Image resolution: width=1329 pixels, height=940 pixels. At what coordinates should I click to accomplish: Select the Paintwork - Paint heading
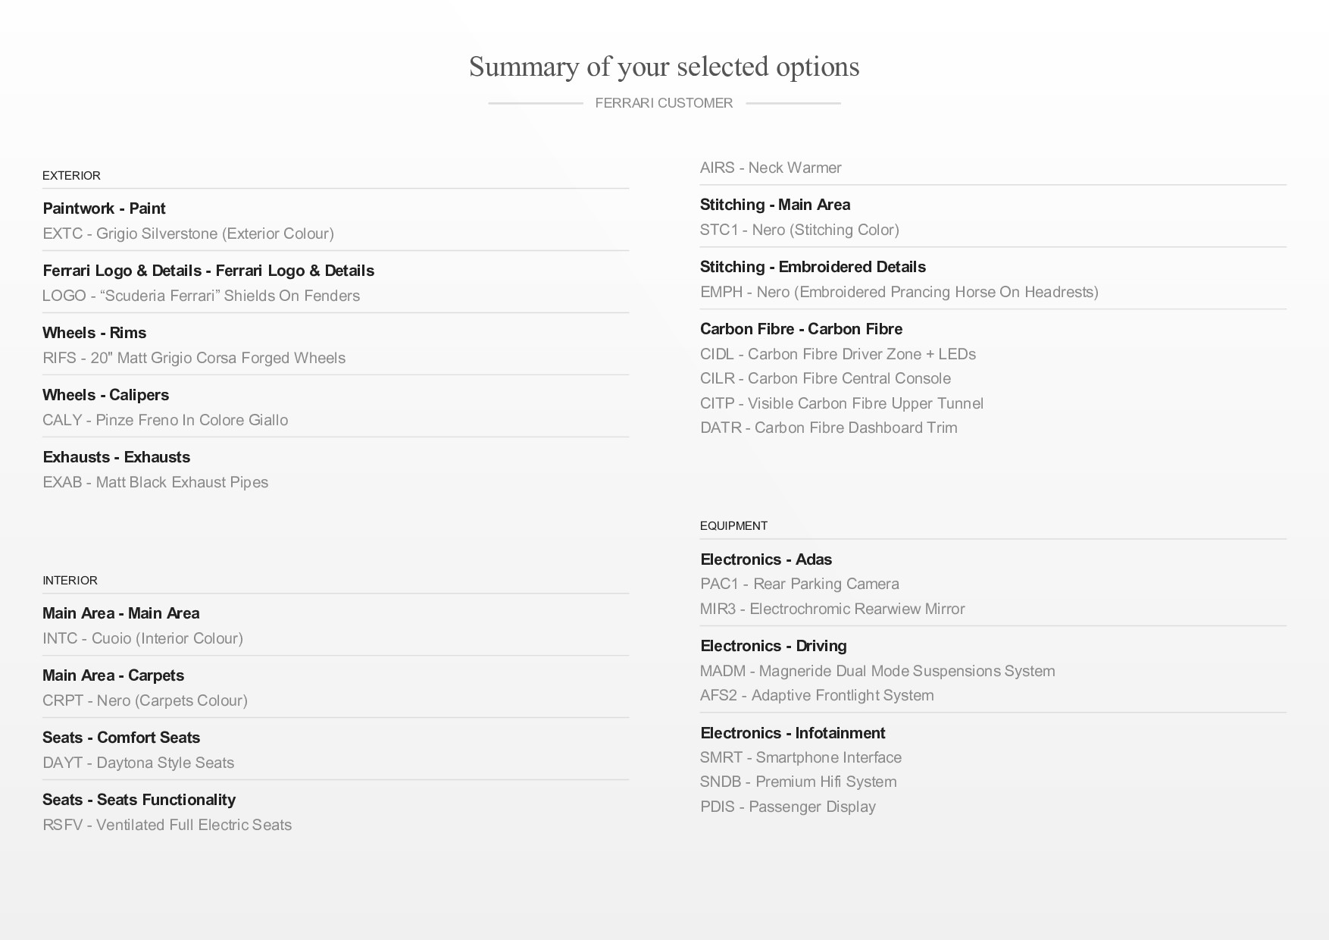pos(104,208)
